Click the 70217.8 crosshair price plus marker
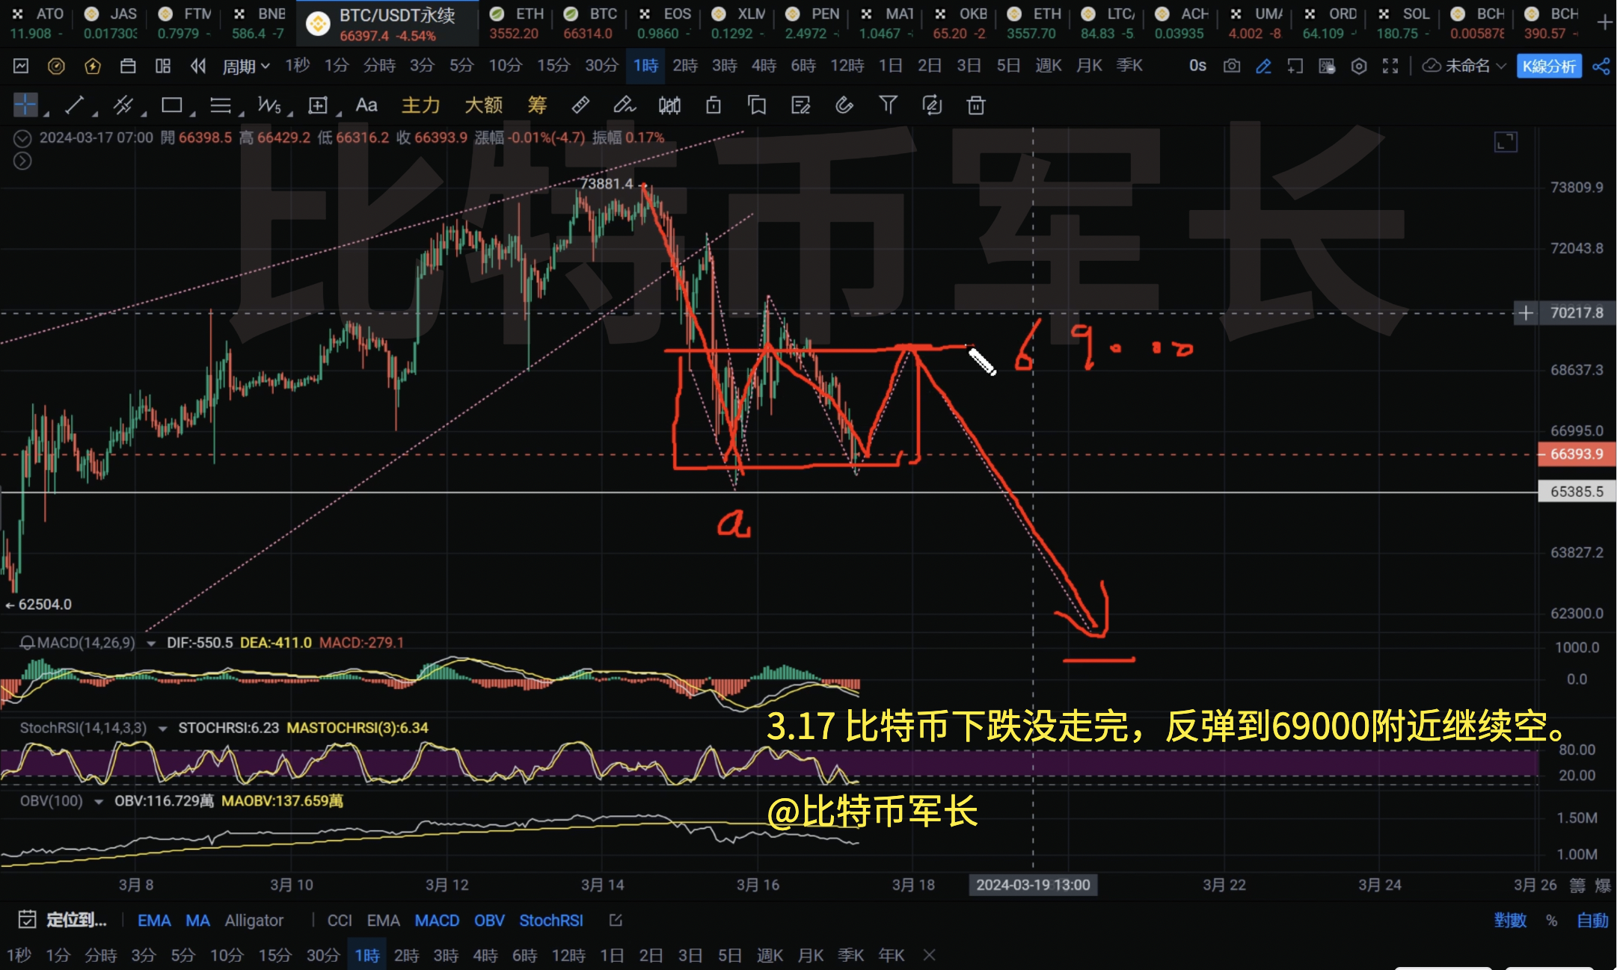Screen dimensions: 1617x970 [1526, 313]
